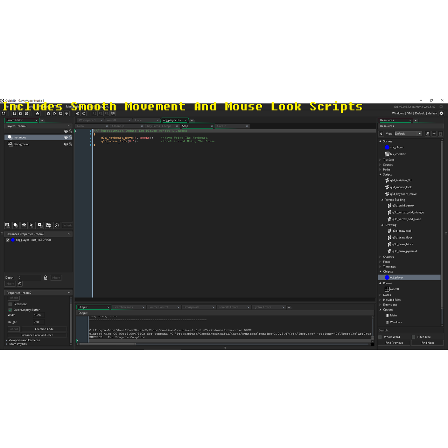Collapse the Scripts section in Resources
The height and width of the screenshot is (448, 448).
click(x=380, y=174)
